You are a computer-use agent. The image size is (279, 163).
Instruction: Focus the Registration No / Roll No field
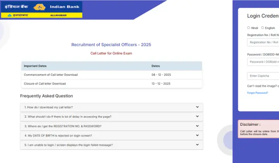click(263, 42)
